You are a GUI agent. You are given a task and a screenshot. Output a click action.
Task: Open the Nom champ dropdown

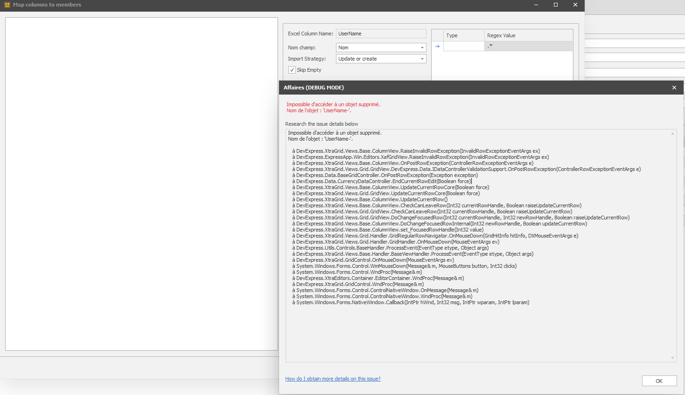(x=422, y=47)
